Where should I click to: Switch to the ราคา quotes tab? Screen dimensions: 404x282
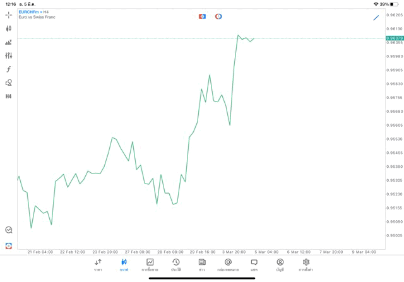coord(98,265)
